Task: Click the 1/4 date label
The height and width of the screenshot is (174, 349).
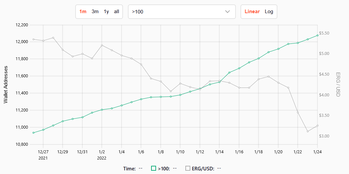Action: pos(121,152)
